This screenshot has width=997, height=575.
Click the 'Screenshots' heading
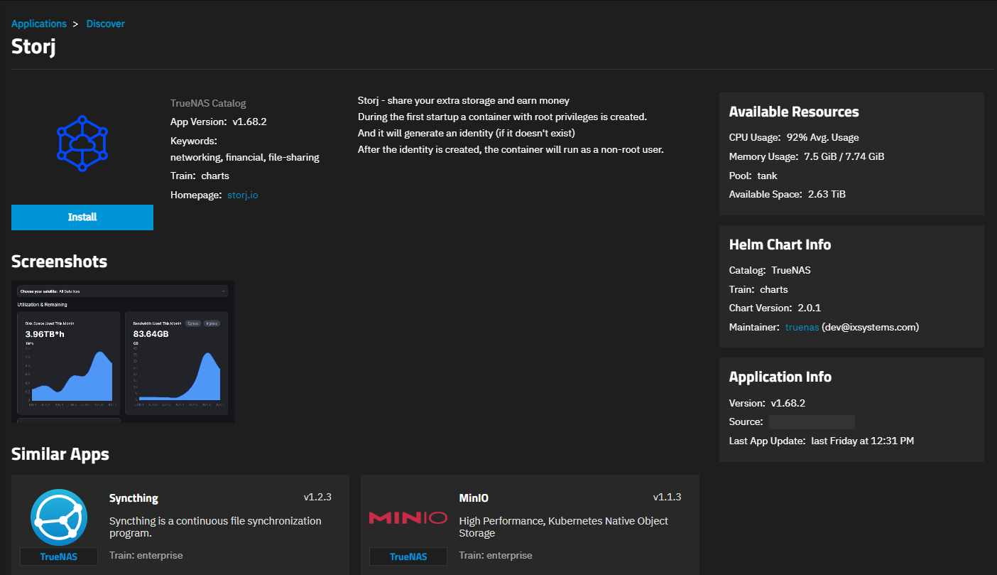[59, 262]
